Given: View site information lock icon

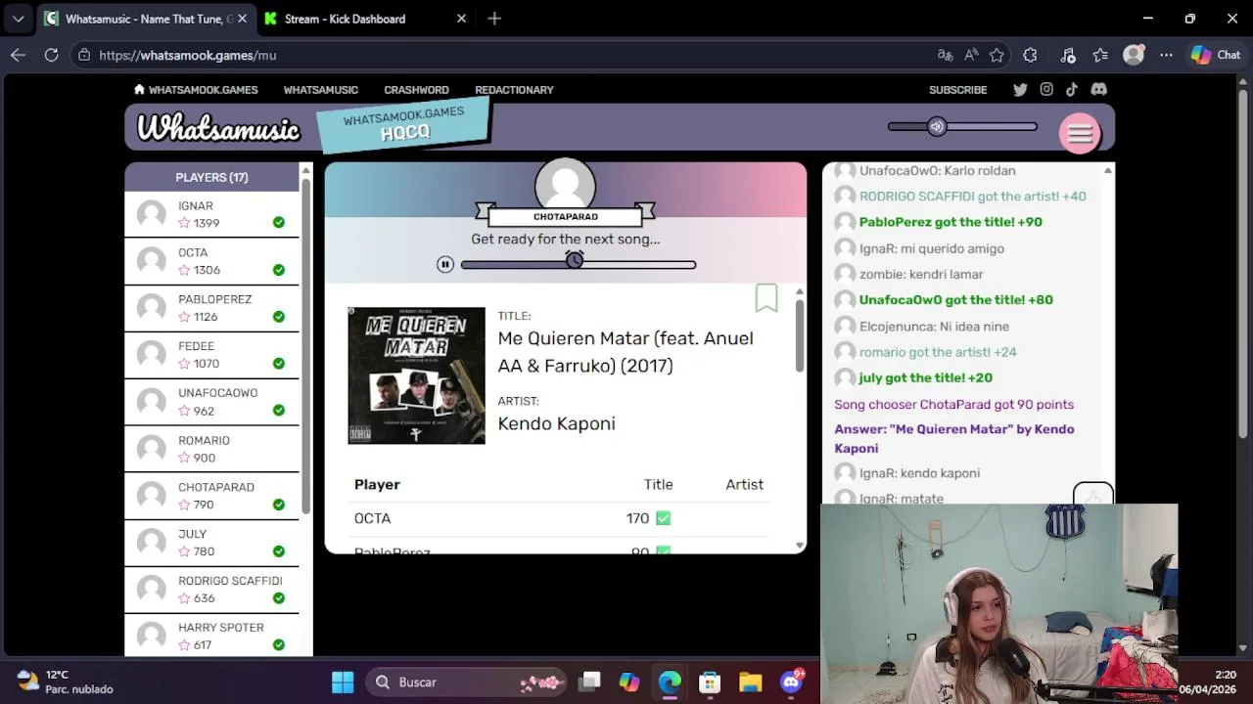Looking at the screenshot, I should pos(84,55).
